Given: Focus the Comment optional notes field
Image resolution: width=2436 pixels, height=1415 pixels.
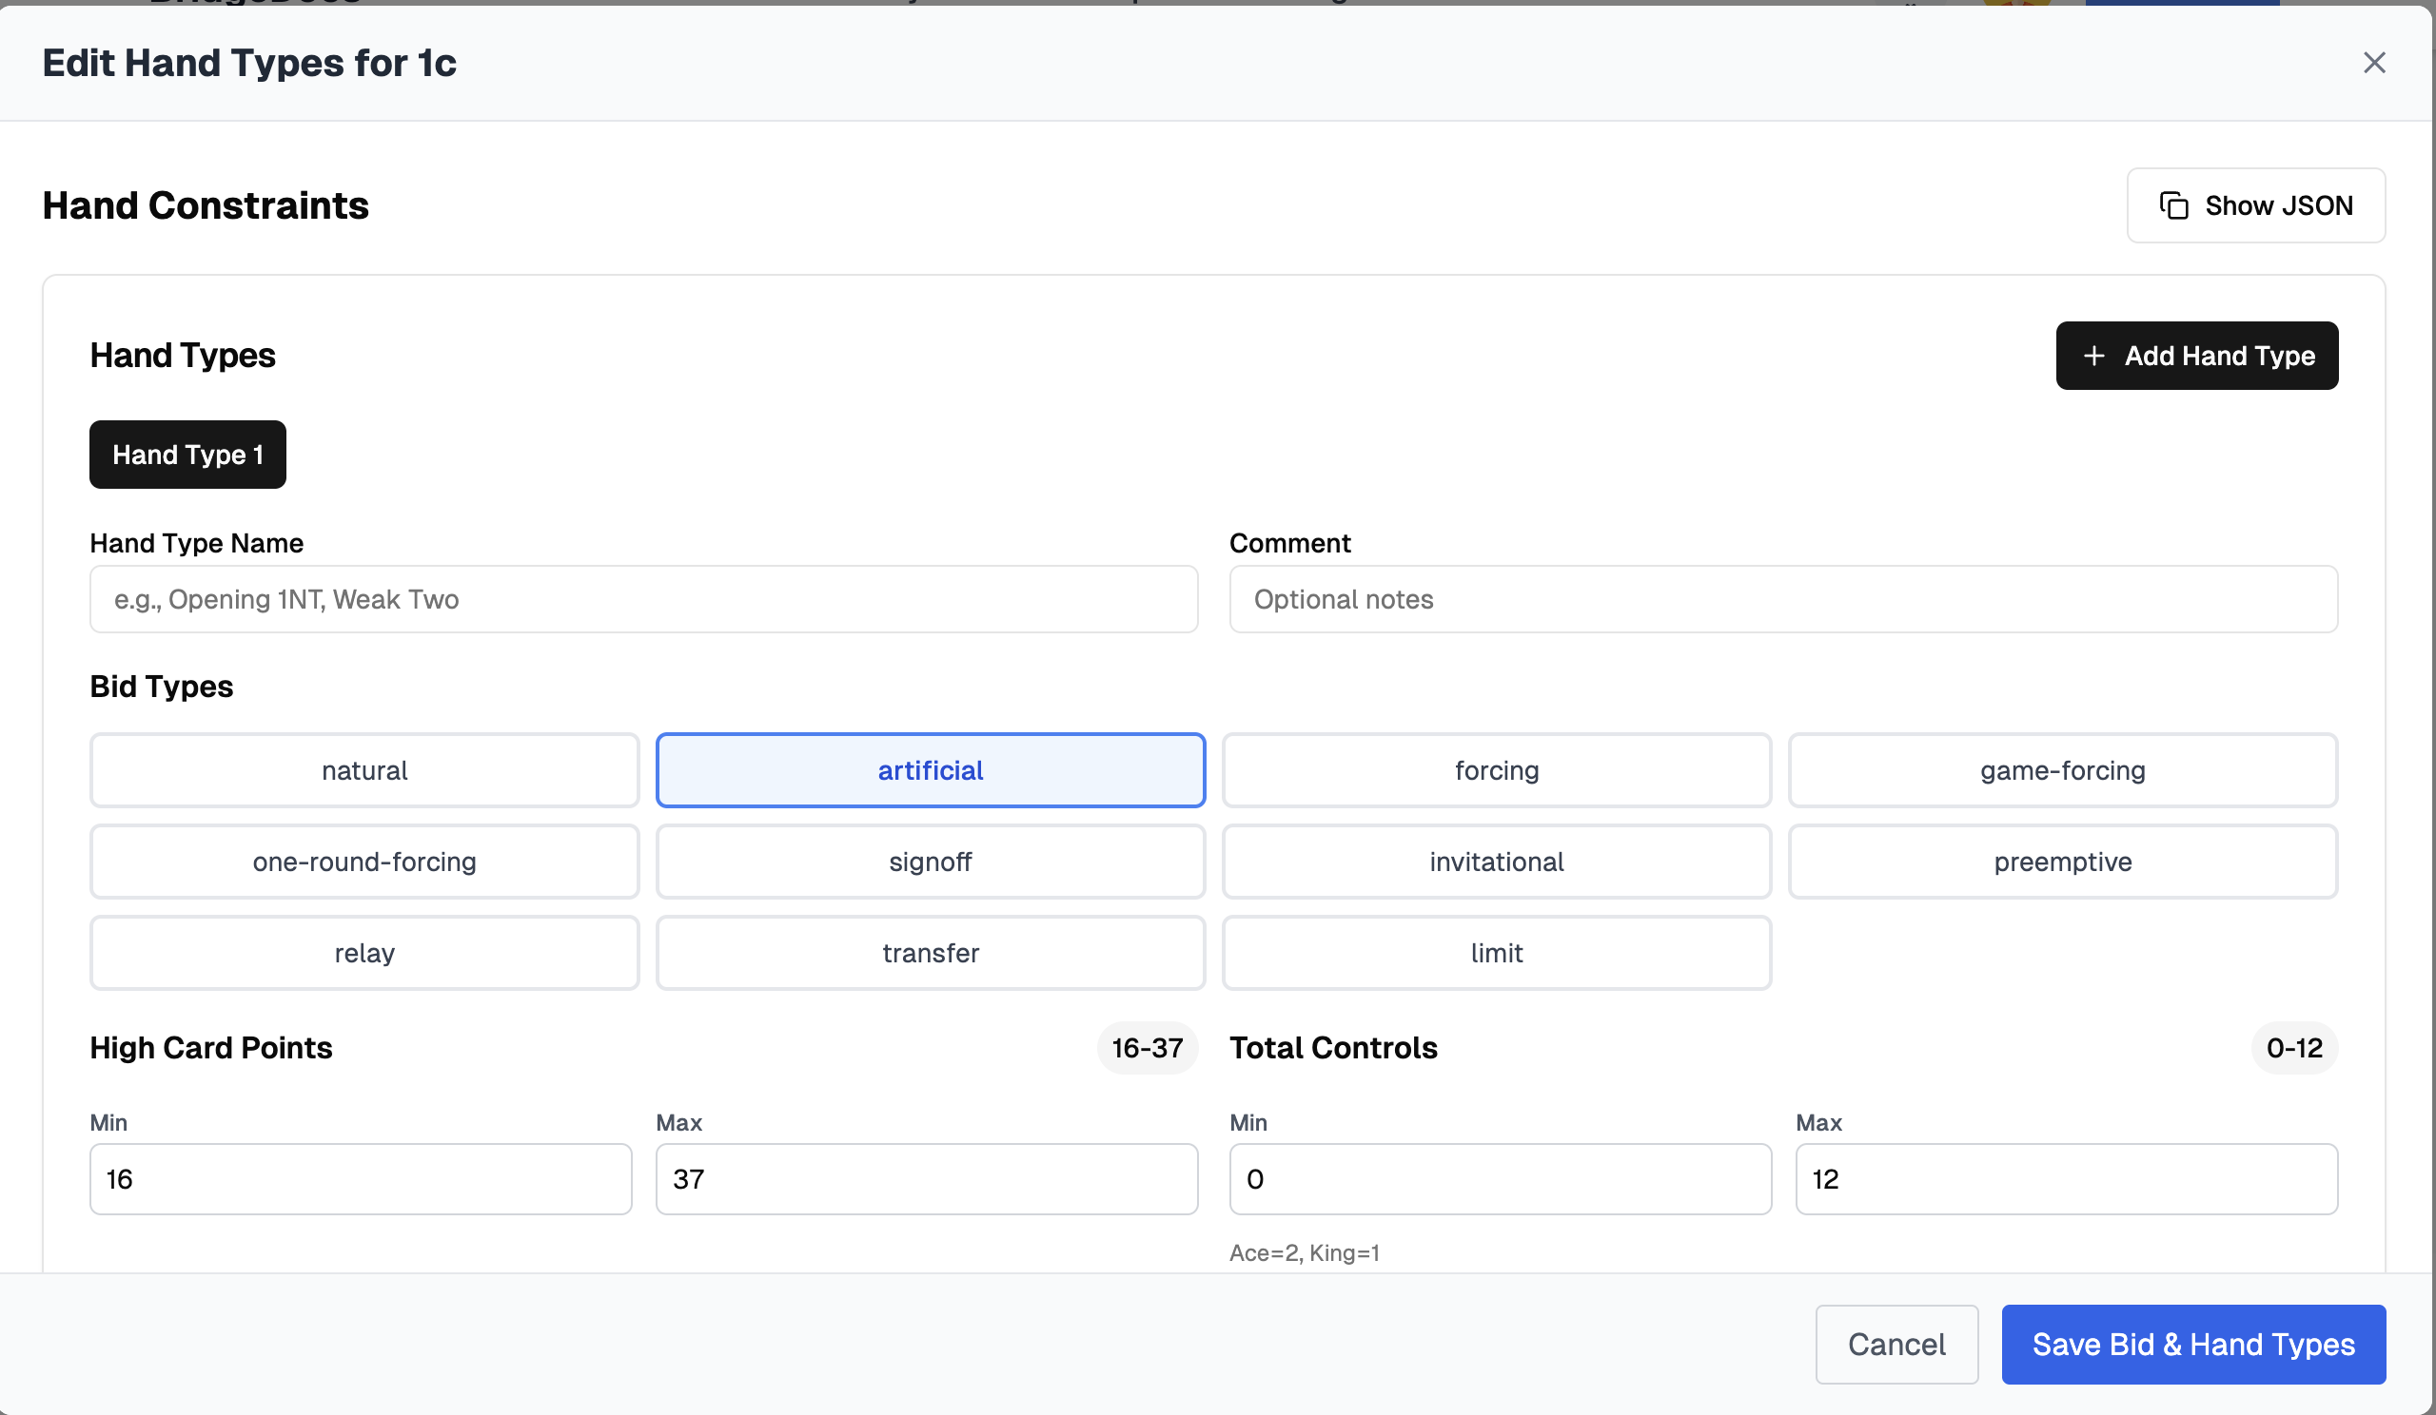Looking at the screenshot, I should pos(1782,600).
